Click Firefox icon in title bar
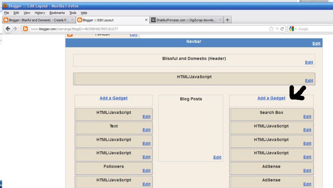 pos(5,6)
